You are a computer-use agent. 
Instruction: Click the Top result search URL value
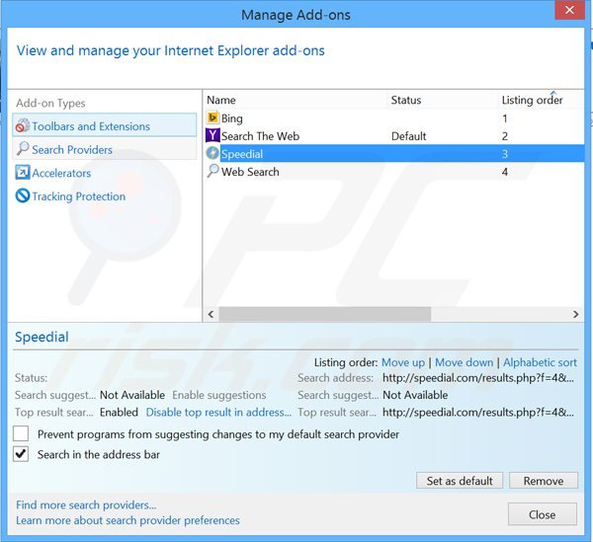478,412
